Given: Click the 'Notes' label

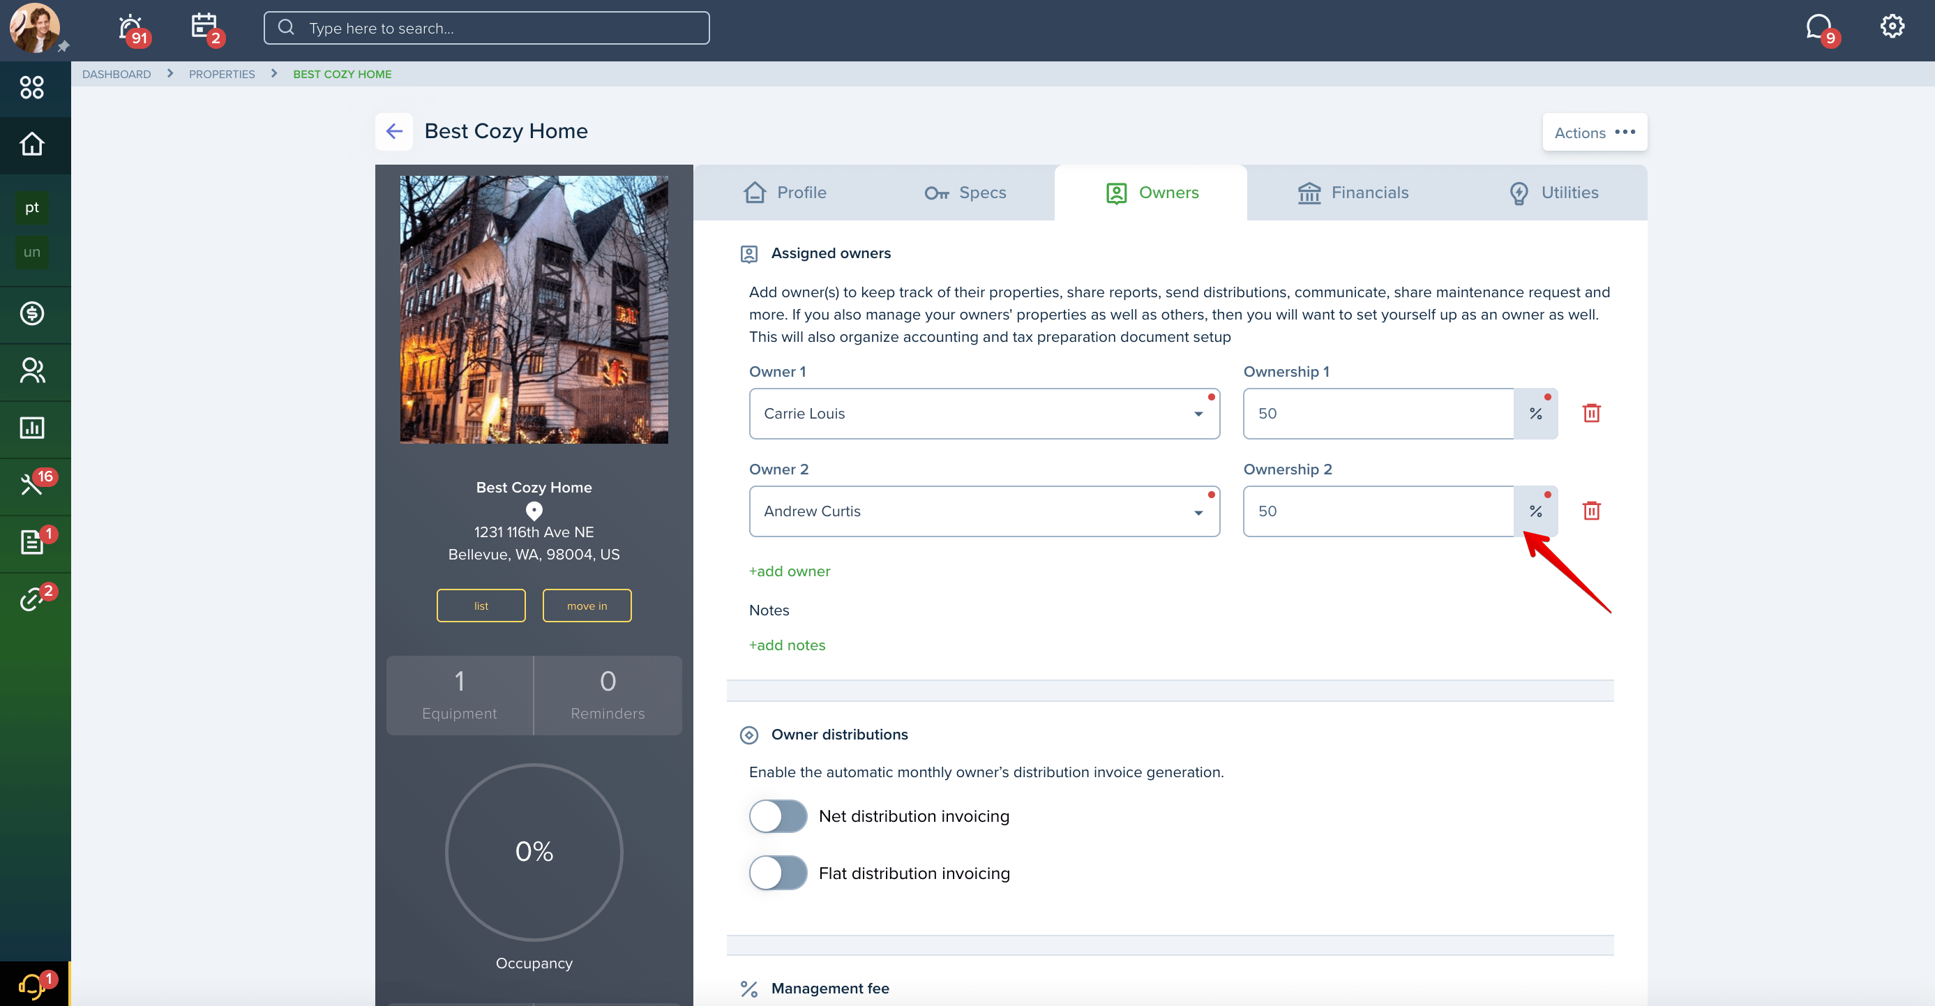Looking at the screenshot, I should [x=769, y=610].
